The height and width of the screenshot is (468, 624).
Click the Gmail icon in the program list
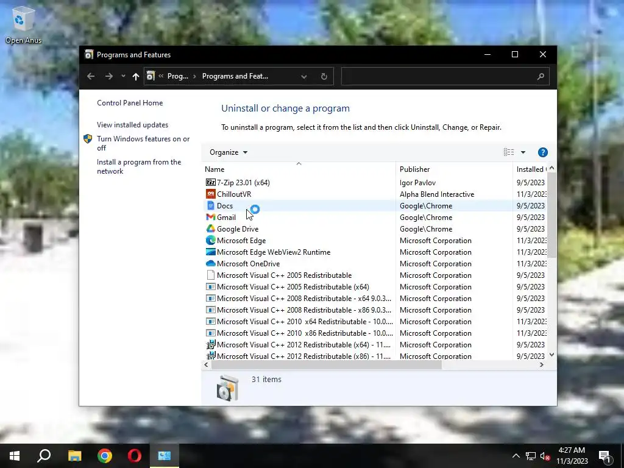coord(210,217)
